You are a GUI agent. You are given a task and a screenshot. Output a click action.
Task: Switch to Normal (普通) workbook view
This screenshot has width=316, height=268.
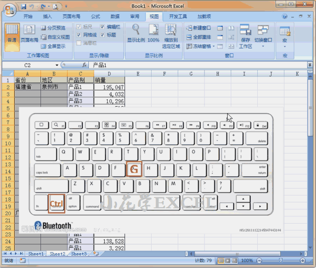(x=12, y=37)
